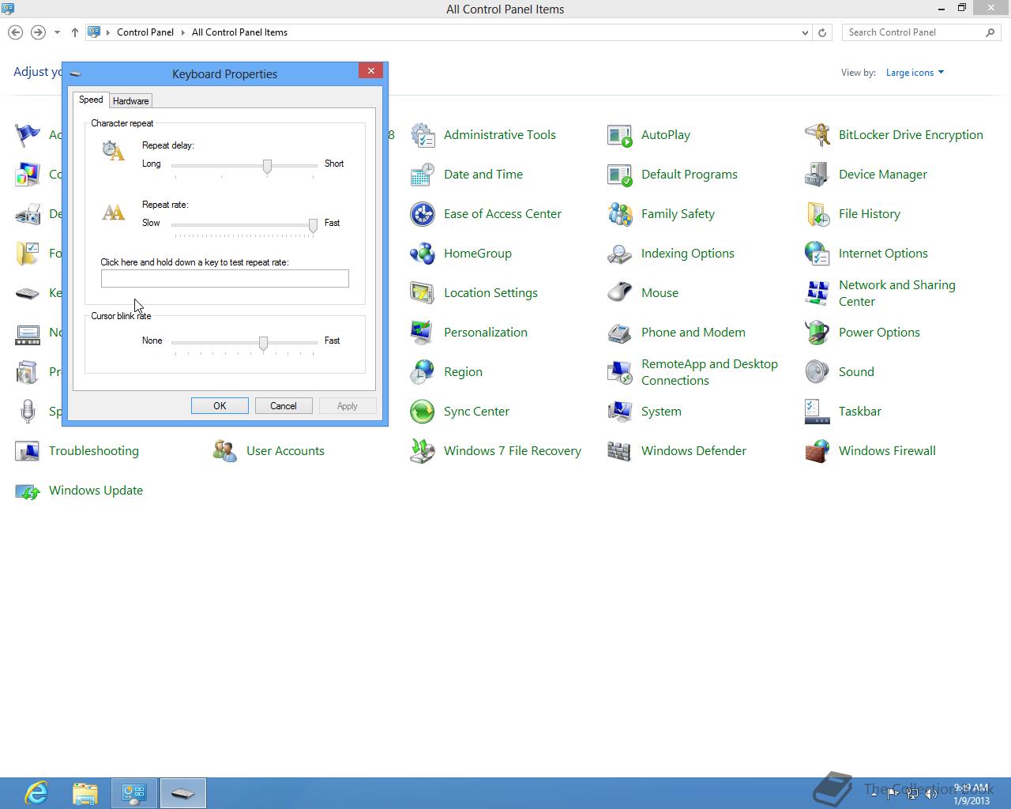Open Ease of Access Center icon
Viewport: 1011px width, 809px height.
coord(423,214)
